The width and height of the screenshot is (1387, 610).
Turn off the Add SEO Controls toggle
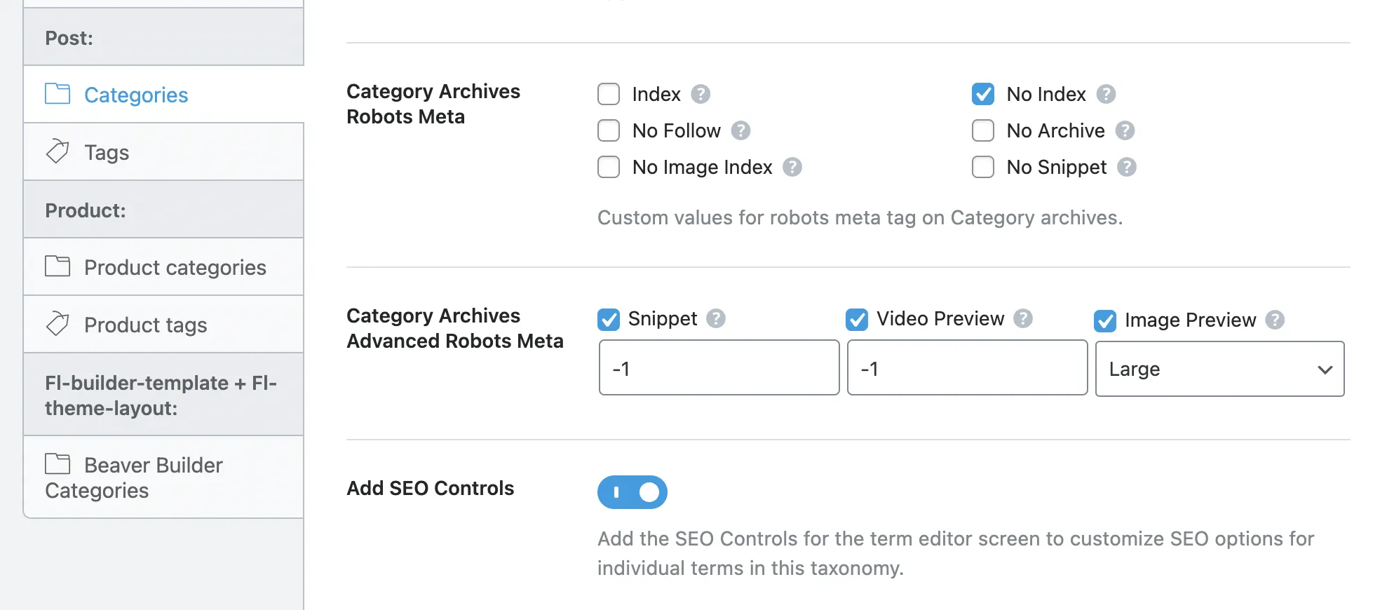point(632,492)
